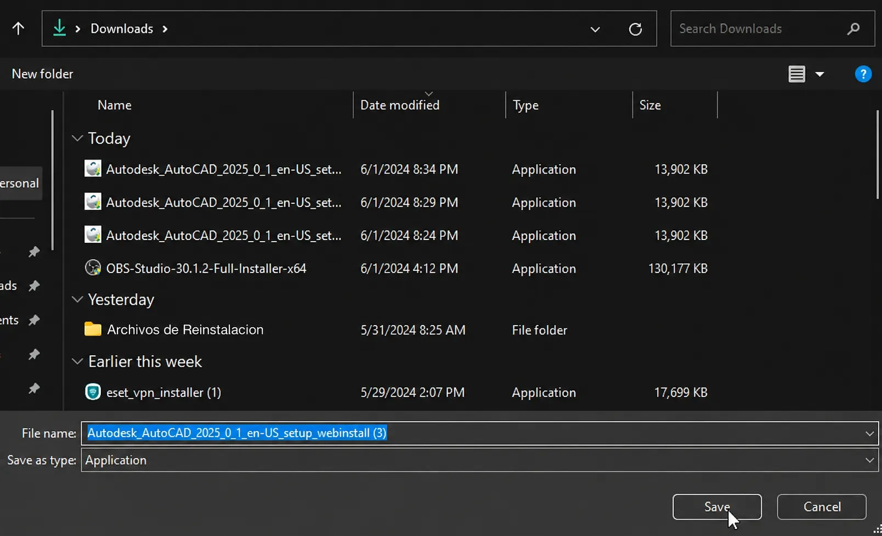Click the file list vertical scrollbar
882x536 pixels.
(878, 155)
